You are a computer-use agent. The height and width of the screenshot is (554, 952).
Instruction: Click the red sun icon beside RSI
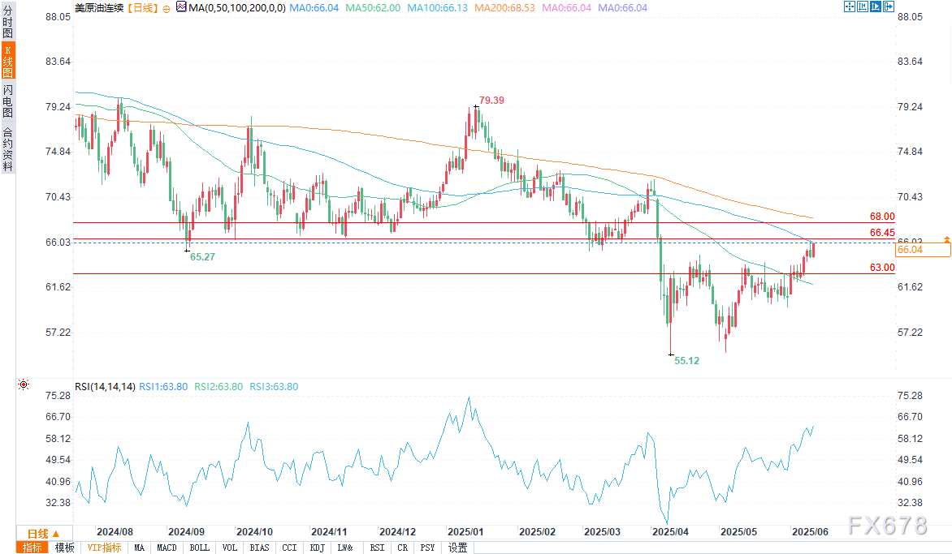23,385
